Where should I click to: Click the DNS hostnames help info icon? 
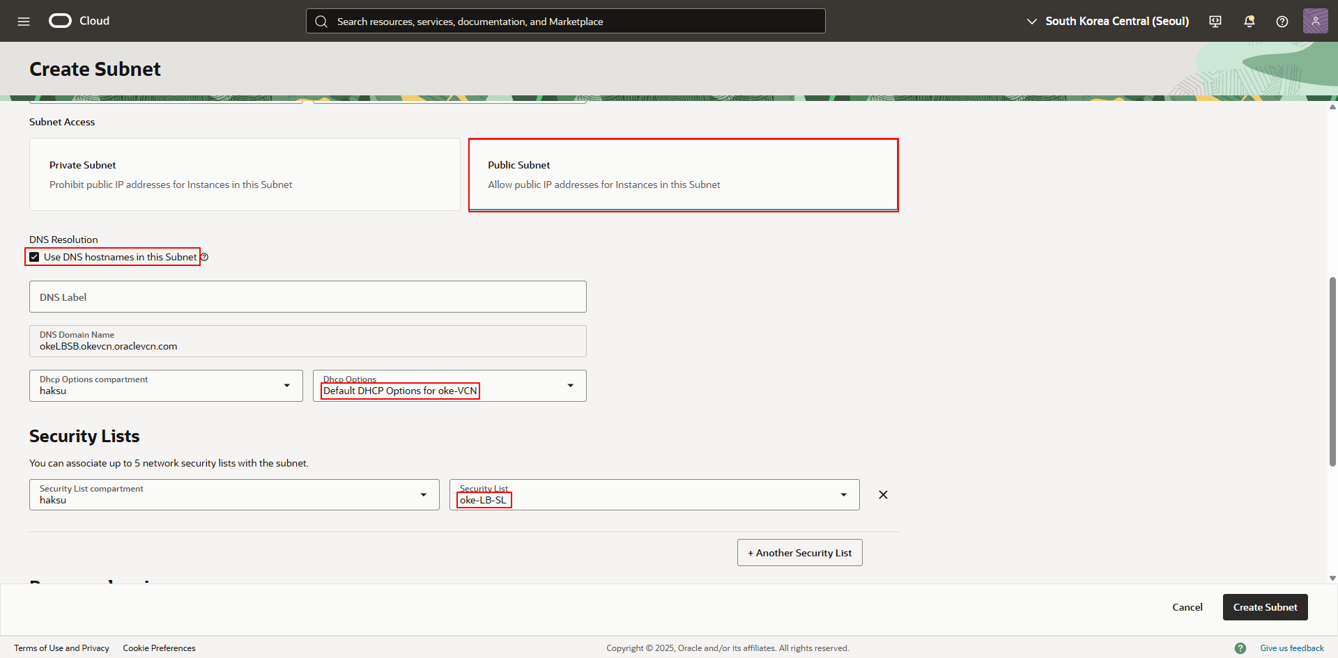coord(205,257)
